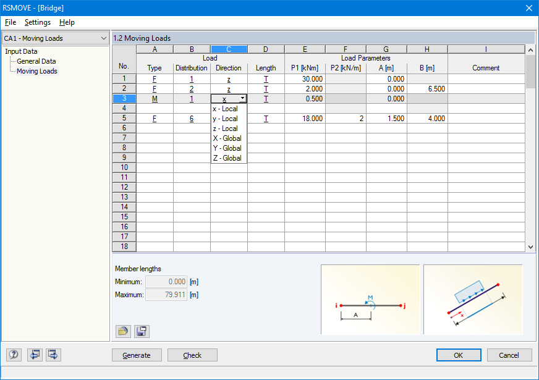Choose 'Y - Global' from the dropdown list
The height and width of the screenshot is (380, 539).
click(x=229, y=148)
